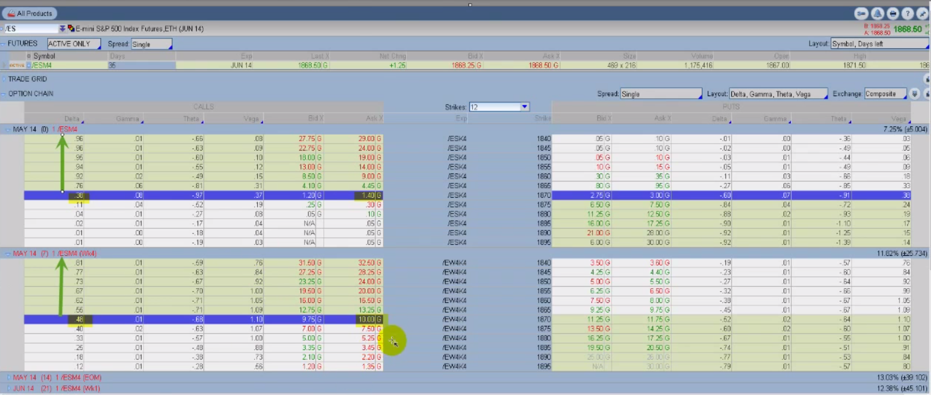Click the Symbol column header in futures table
931x395 pixels.
click(x=44, y=56)
